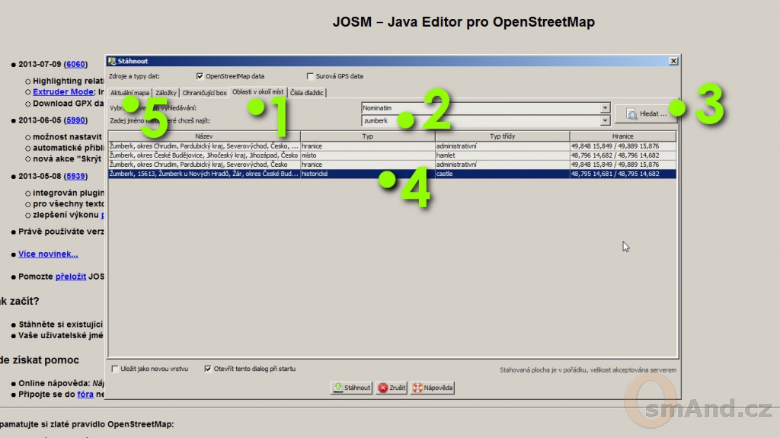Sort by Hranice column header
The width and height of the screenshot is (780, 438).
(623, 136)
